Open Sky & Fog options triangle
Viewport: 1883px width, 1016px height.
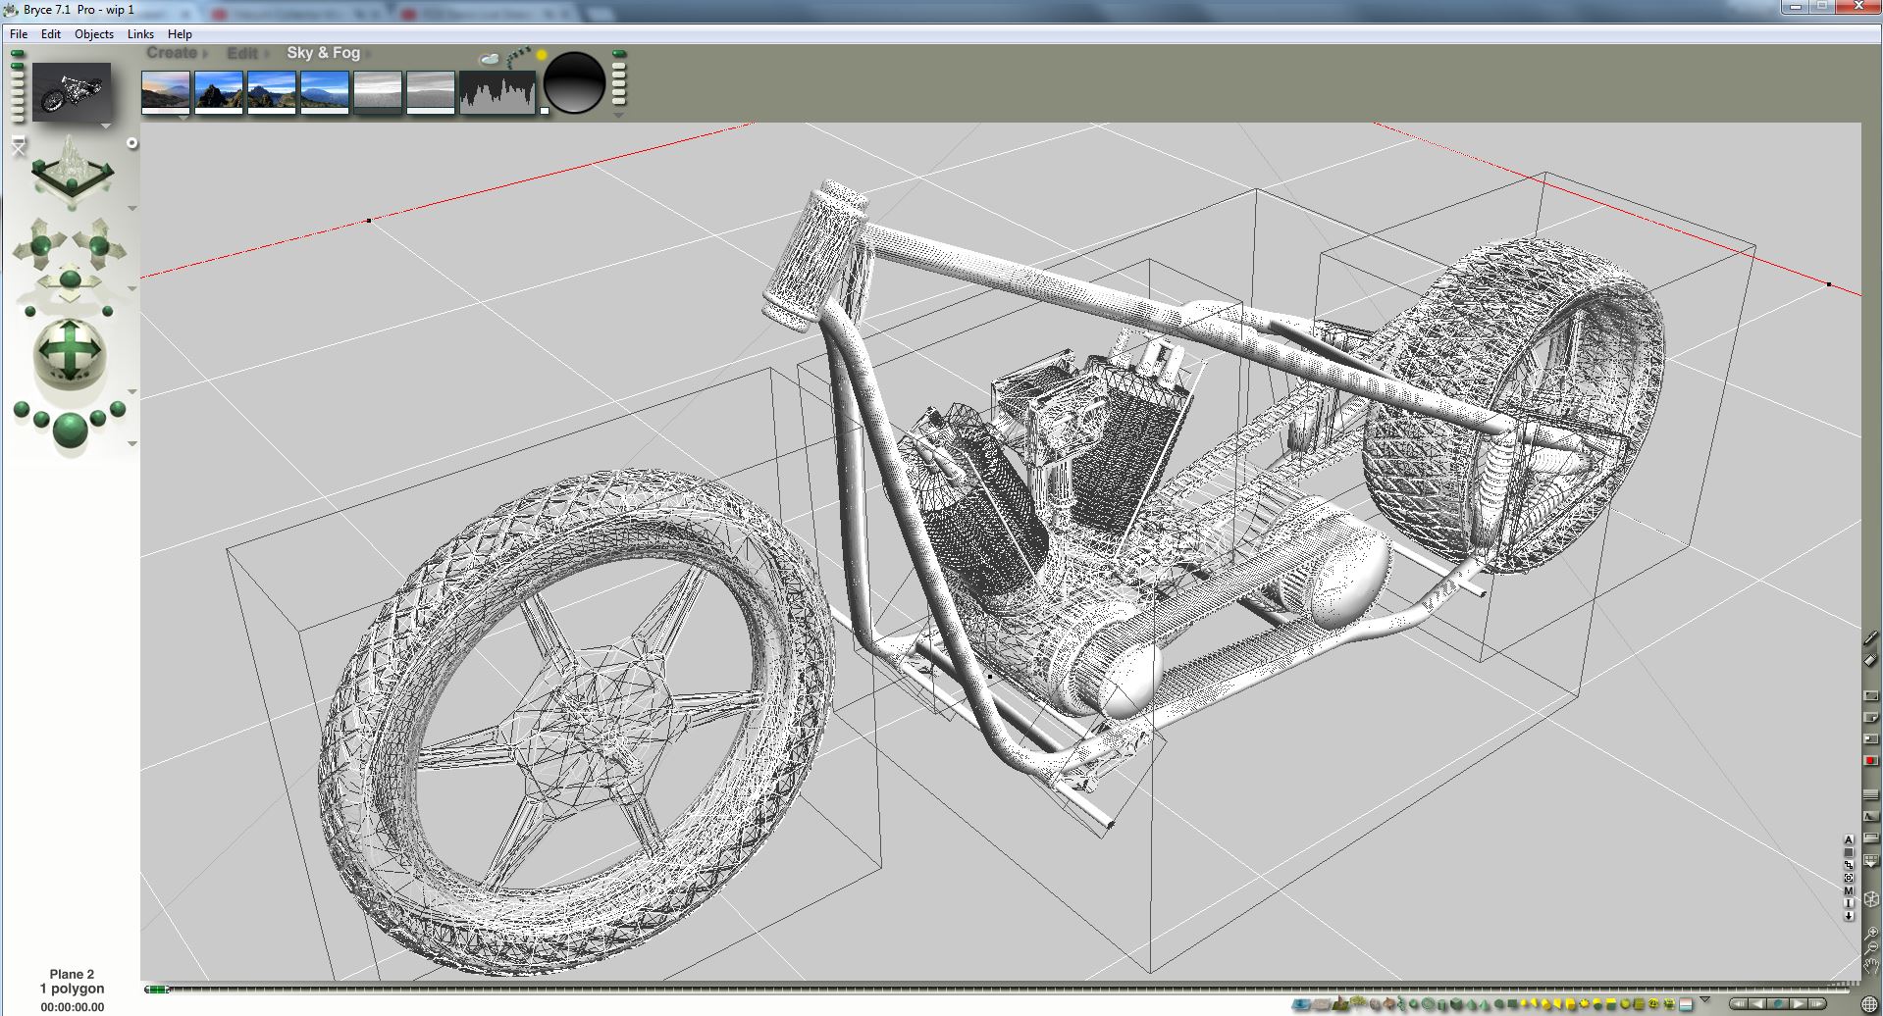[x=619, y=116]
